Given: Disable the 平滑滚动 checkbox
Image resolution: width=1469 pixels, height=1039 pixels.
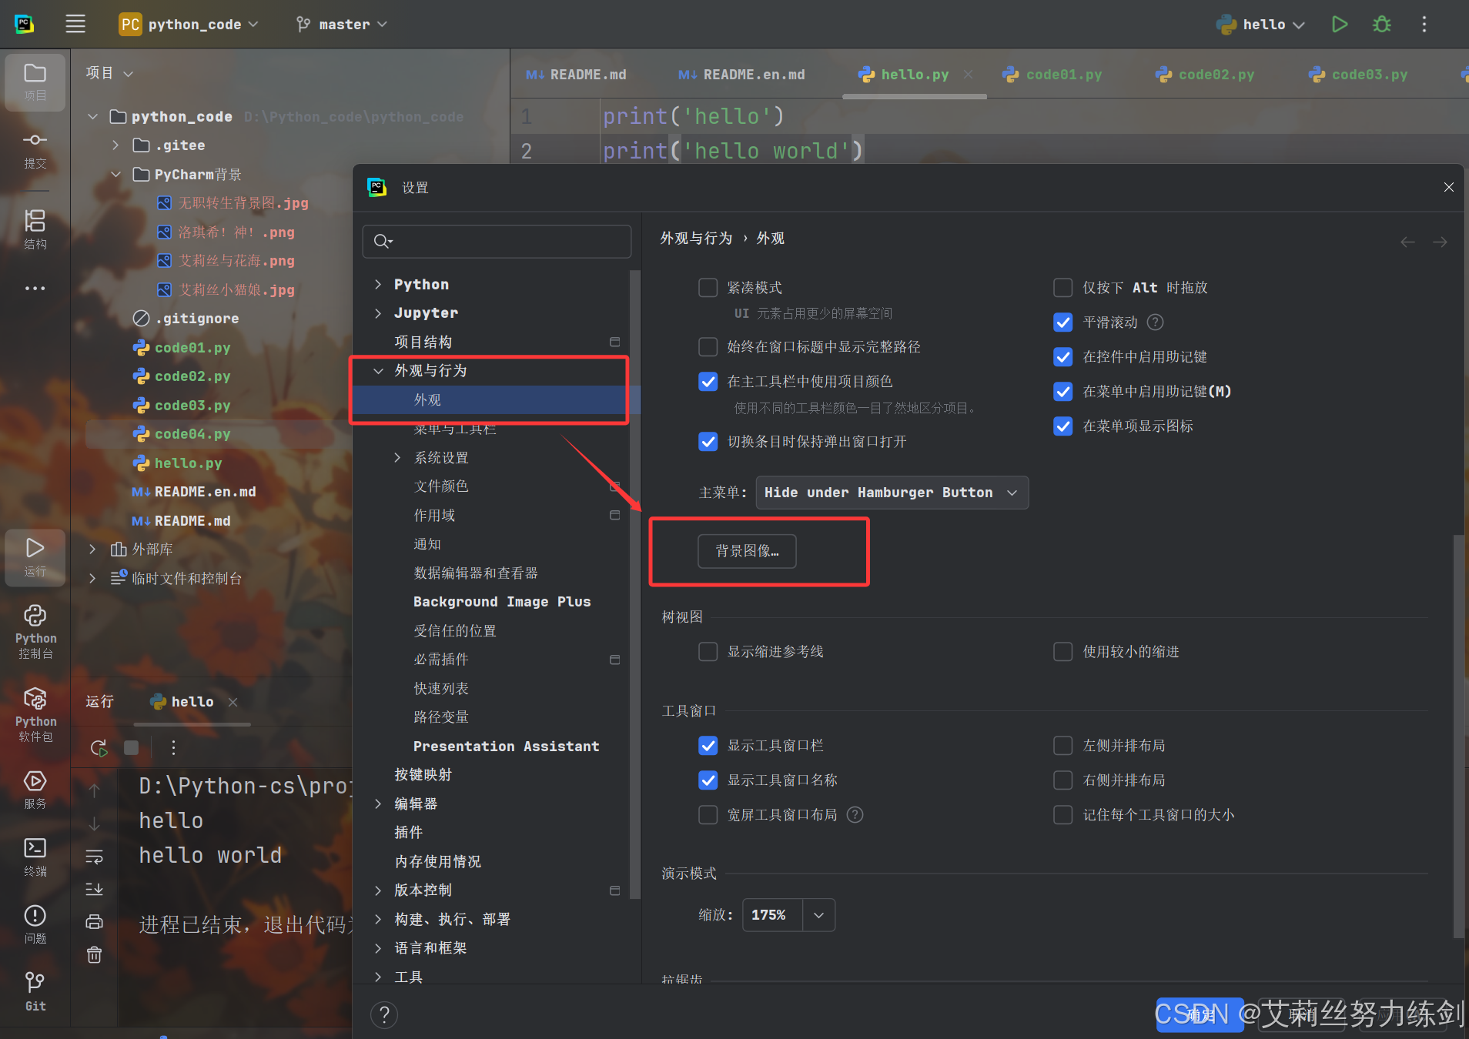Looking at the screenshot, I should click(x=1063, y=322).
